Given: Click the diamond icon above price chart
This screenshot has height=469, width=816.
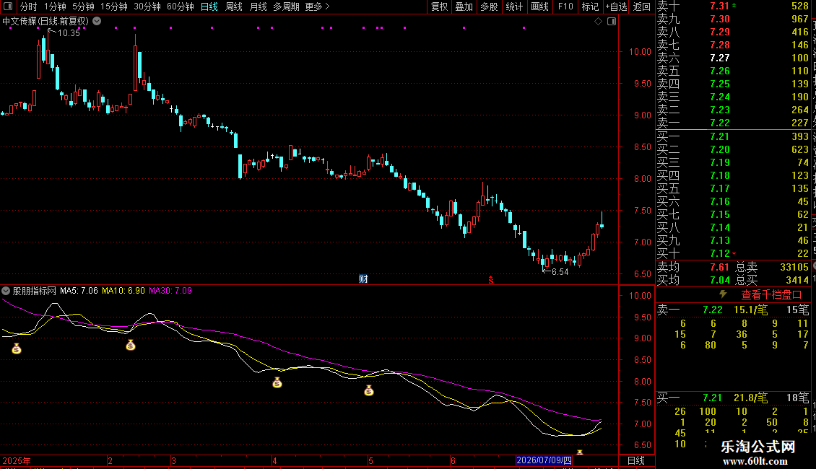Looking at the screenshot, I should 599,22.
